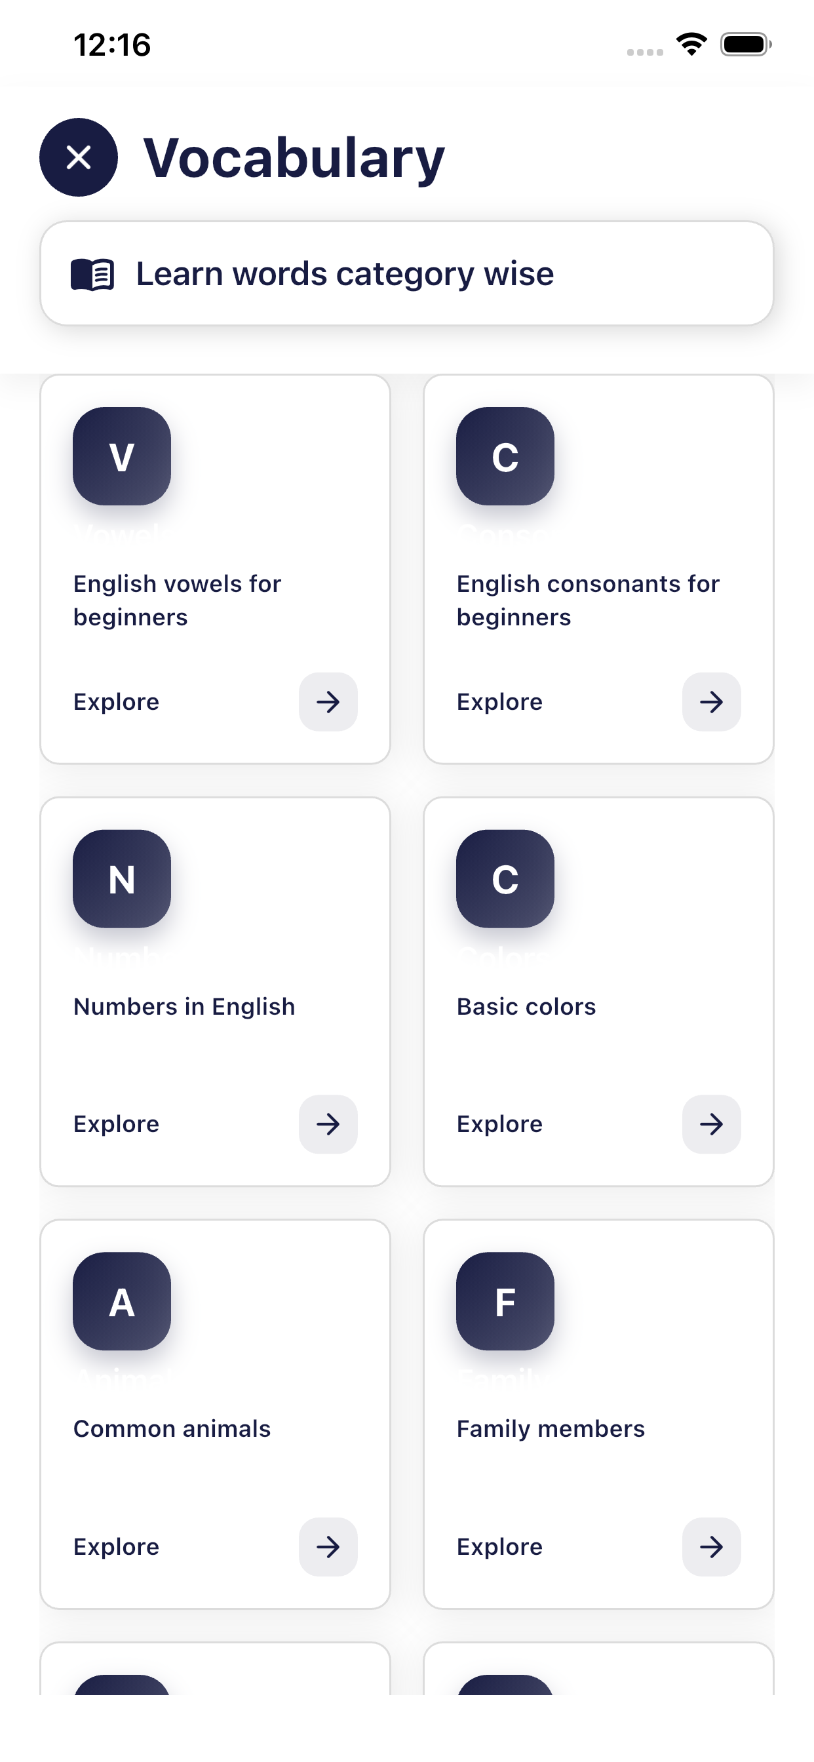814x1762 pixels.
Task: Tap the C icon on colors card
Action: click(x=505, y=879)
